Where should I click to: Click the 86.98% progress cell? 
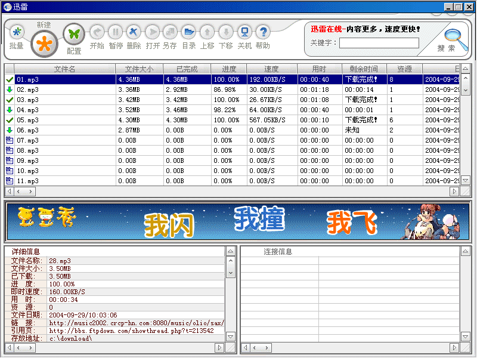[225, 90]
